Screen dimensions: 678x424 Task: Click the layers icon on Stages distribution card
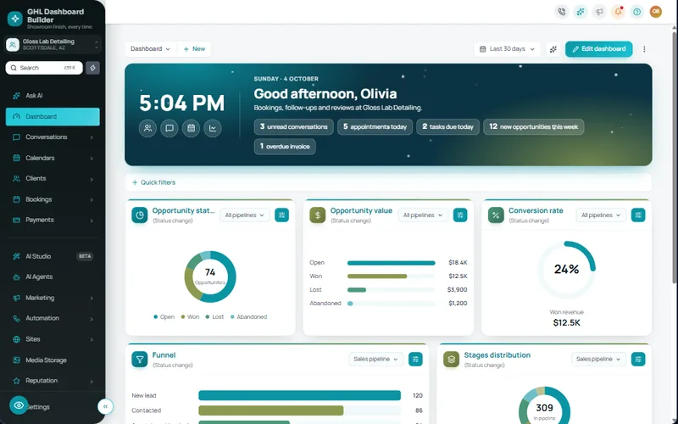[452, 359]
